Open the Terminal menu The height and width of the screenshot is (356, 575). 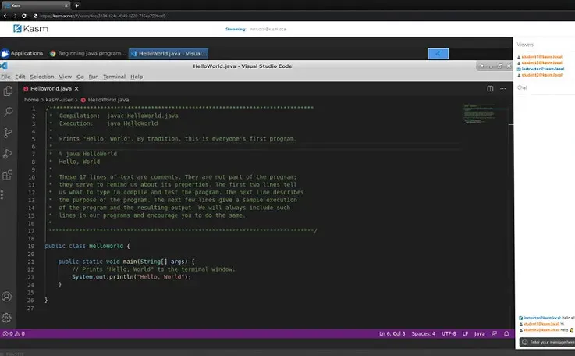click(x=114, y=77)
